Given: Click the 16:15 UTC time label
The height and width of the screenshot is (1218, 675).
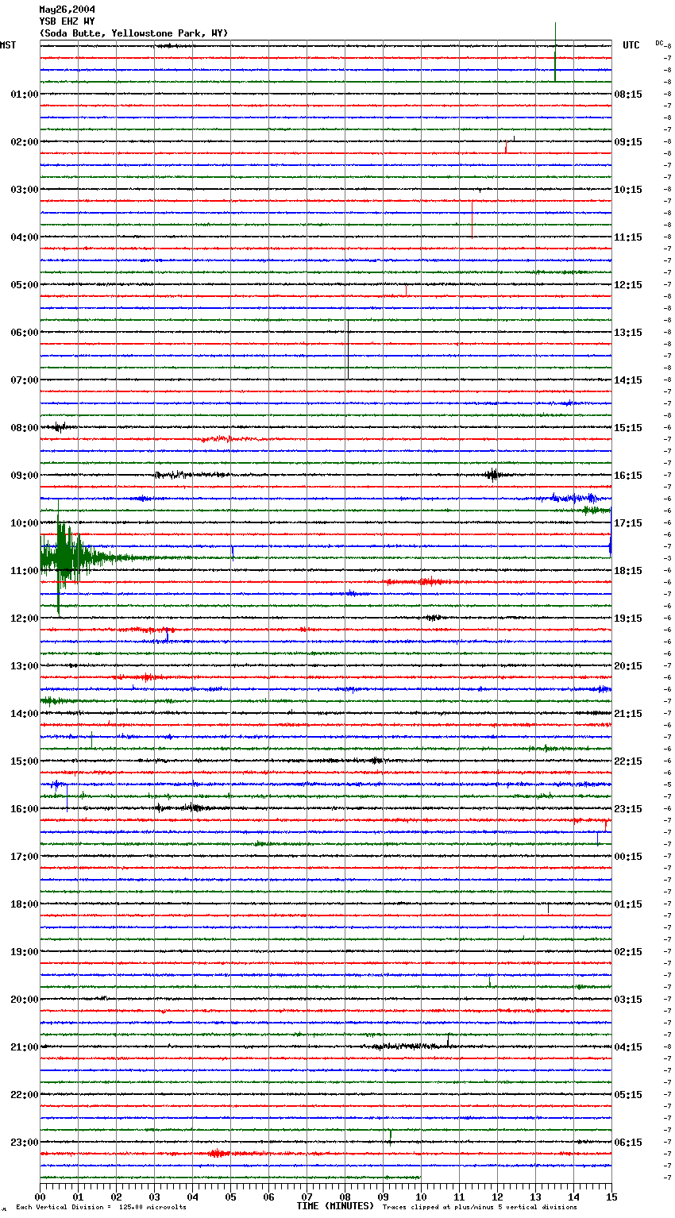Looking at the screenshot, I should pyautogui.click(x=628, y=476).
